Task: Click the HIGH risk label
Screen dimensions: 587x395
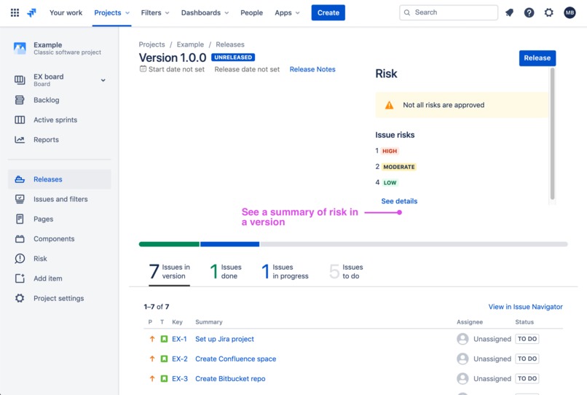Action: pyautogui.click(x=390, y=151)
